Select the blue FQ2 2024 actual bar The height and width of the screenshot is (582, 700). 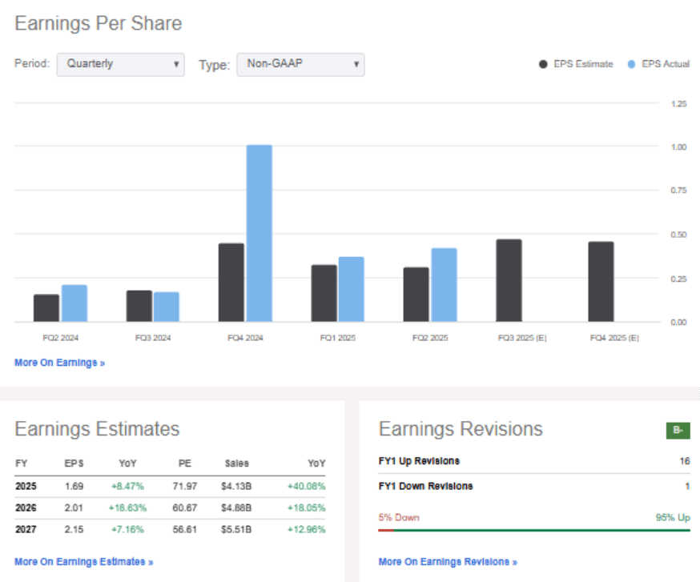click(74, 303)
